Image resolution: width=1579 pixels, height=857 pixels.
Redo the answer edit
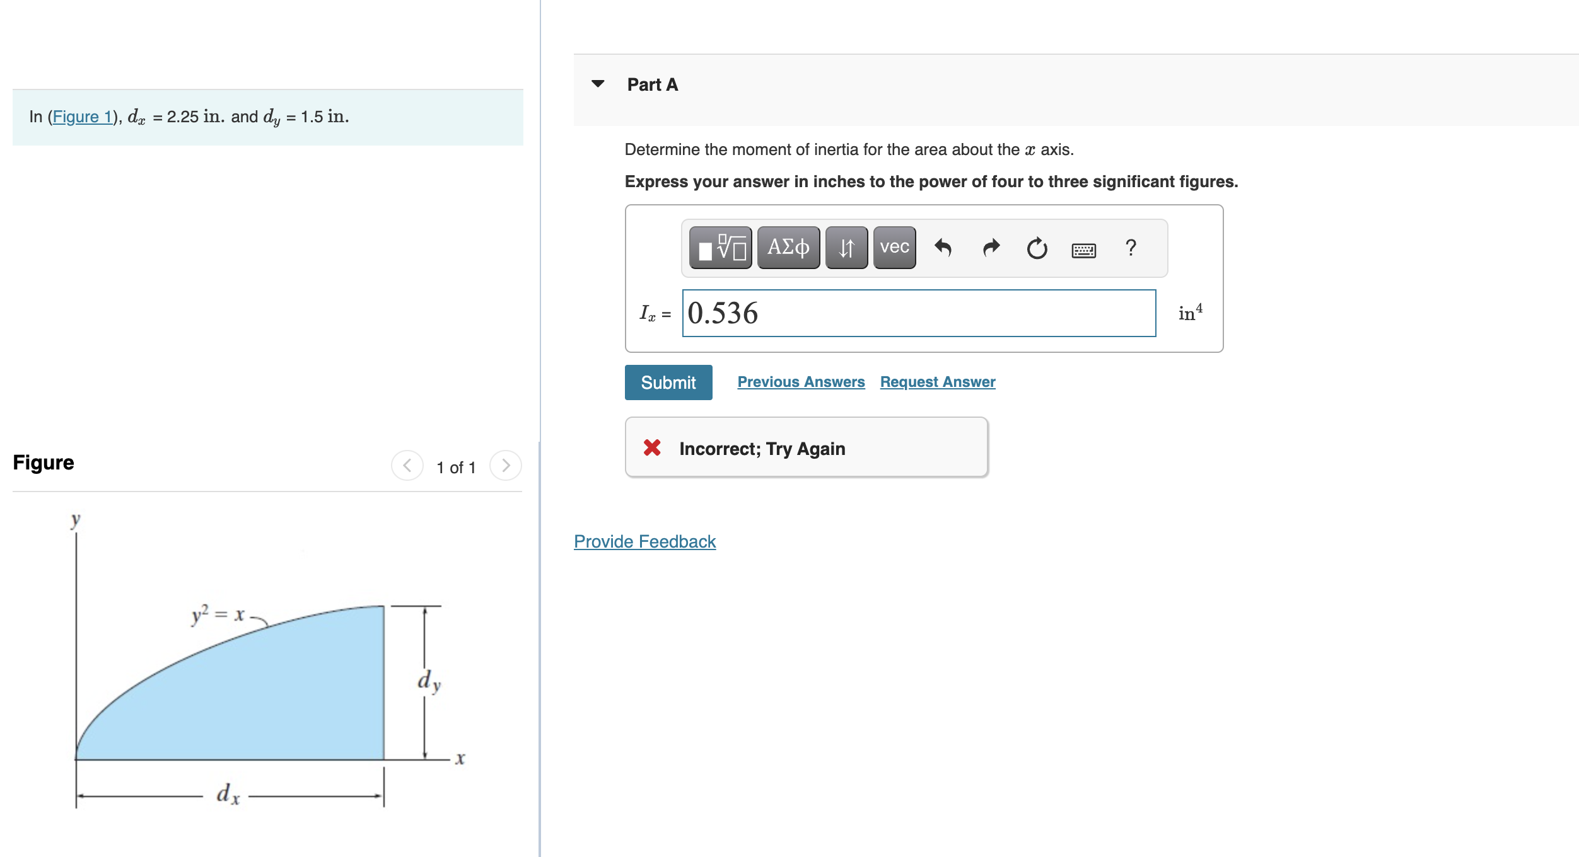click(x=990, y=248)
